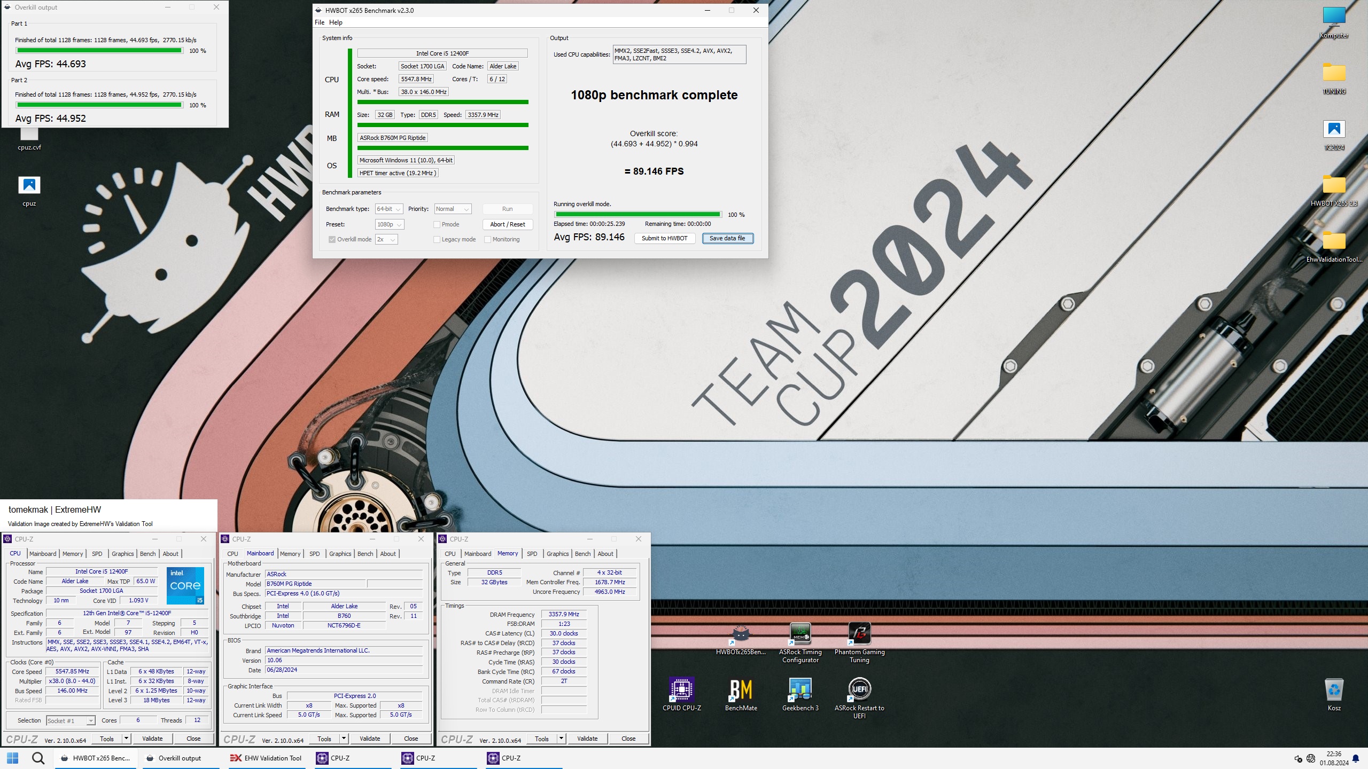Viewport: 1368px width, 769px height.
Task: Click Validate in the first CPU-Z window
Action: [152, 739]
